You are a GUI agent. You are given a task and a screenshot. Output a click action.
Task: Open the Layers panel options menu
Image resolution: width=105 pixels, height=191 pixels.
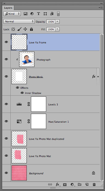click(x=101, y=8)
